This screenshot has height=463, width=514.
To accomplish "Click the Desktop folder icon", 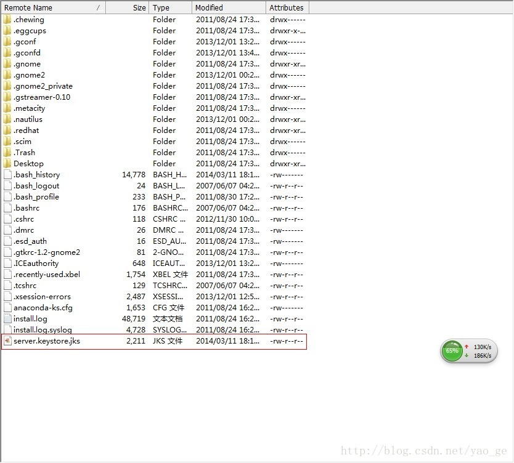I will [7, 164].
